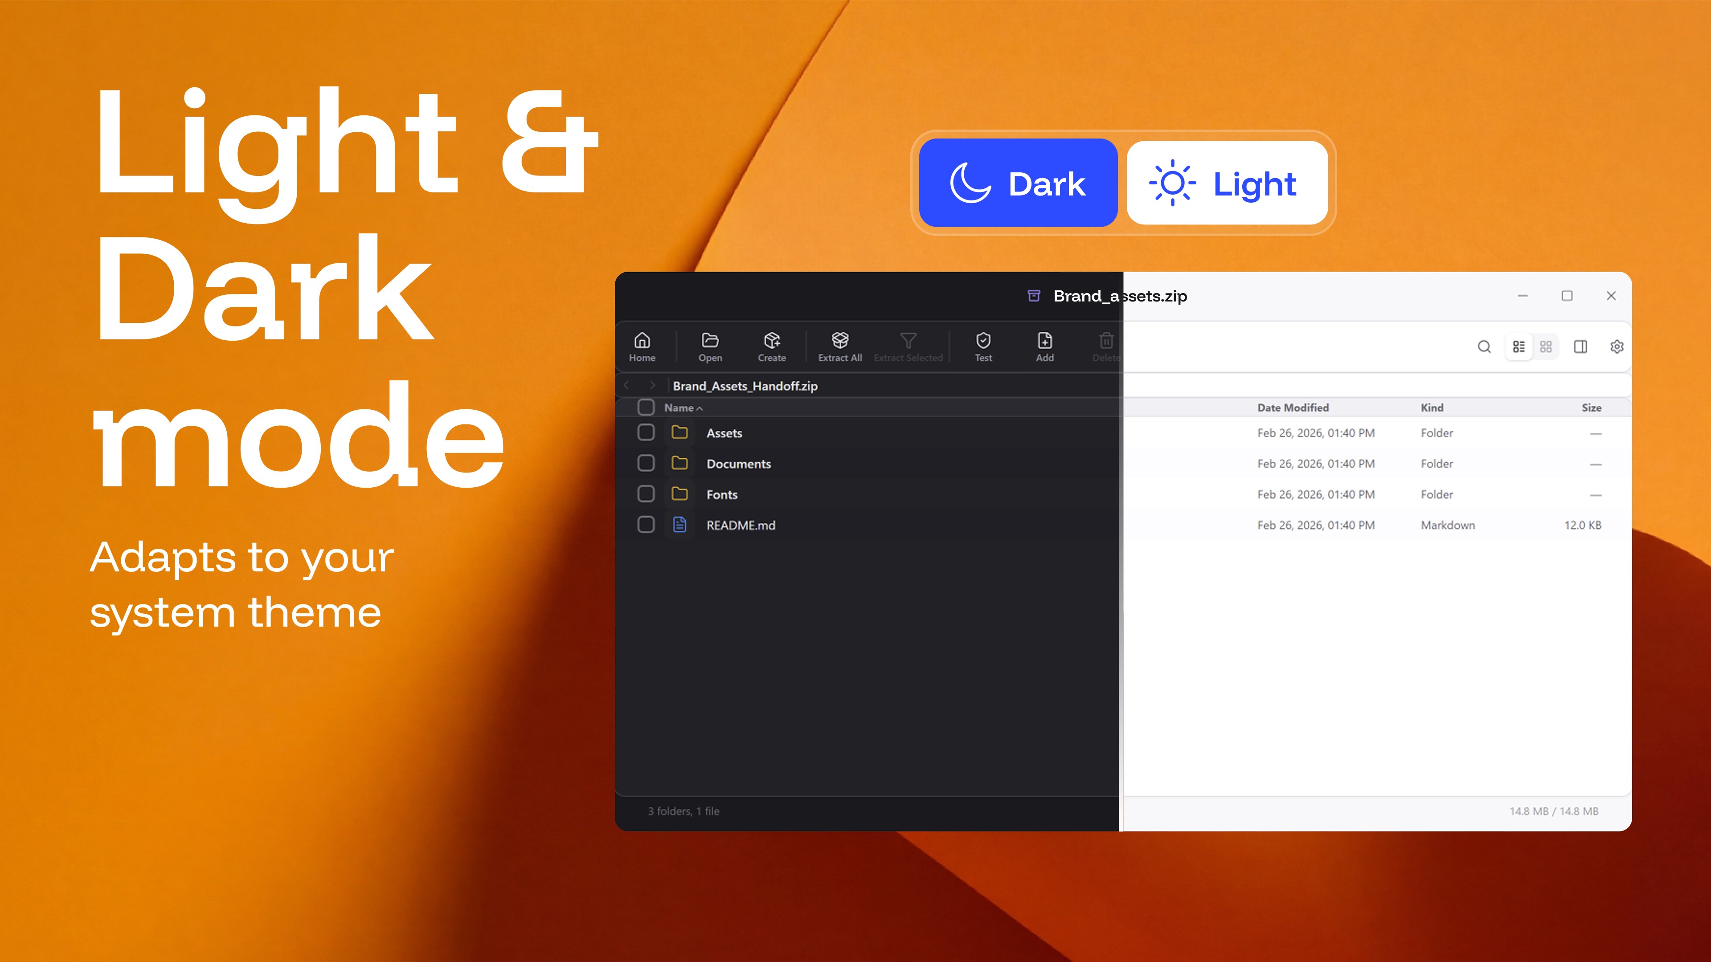Switch to the Dark theme toggle

coord(1018,183)
